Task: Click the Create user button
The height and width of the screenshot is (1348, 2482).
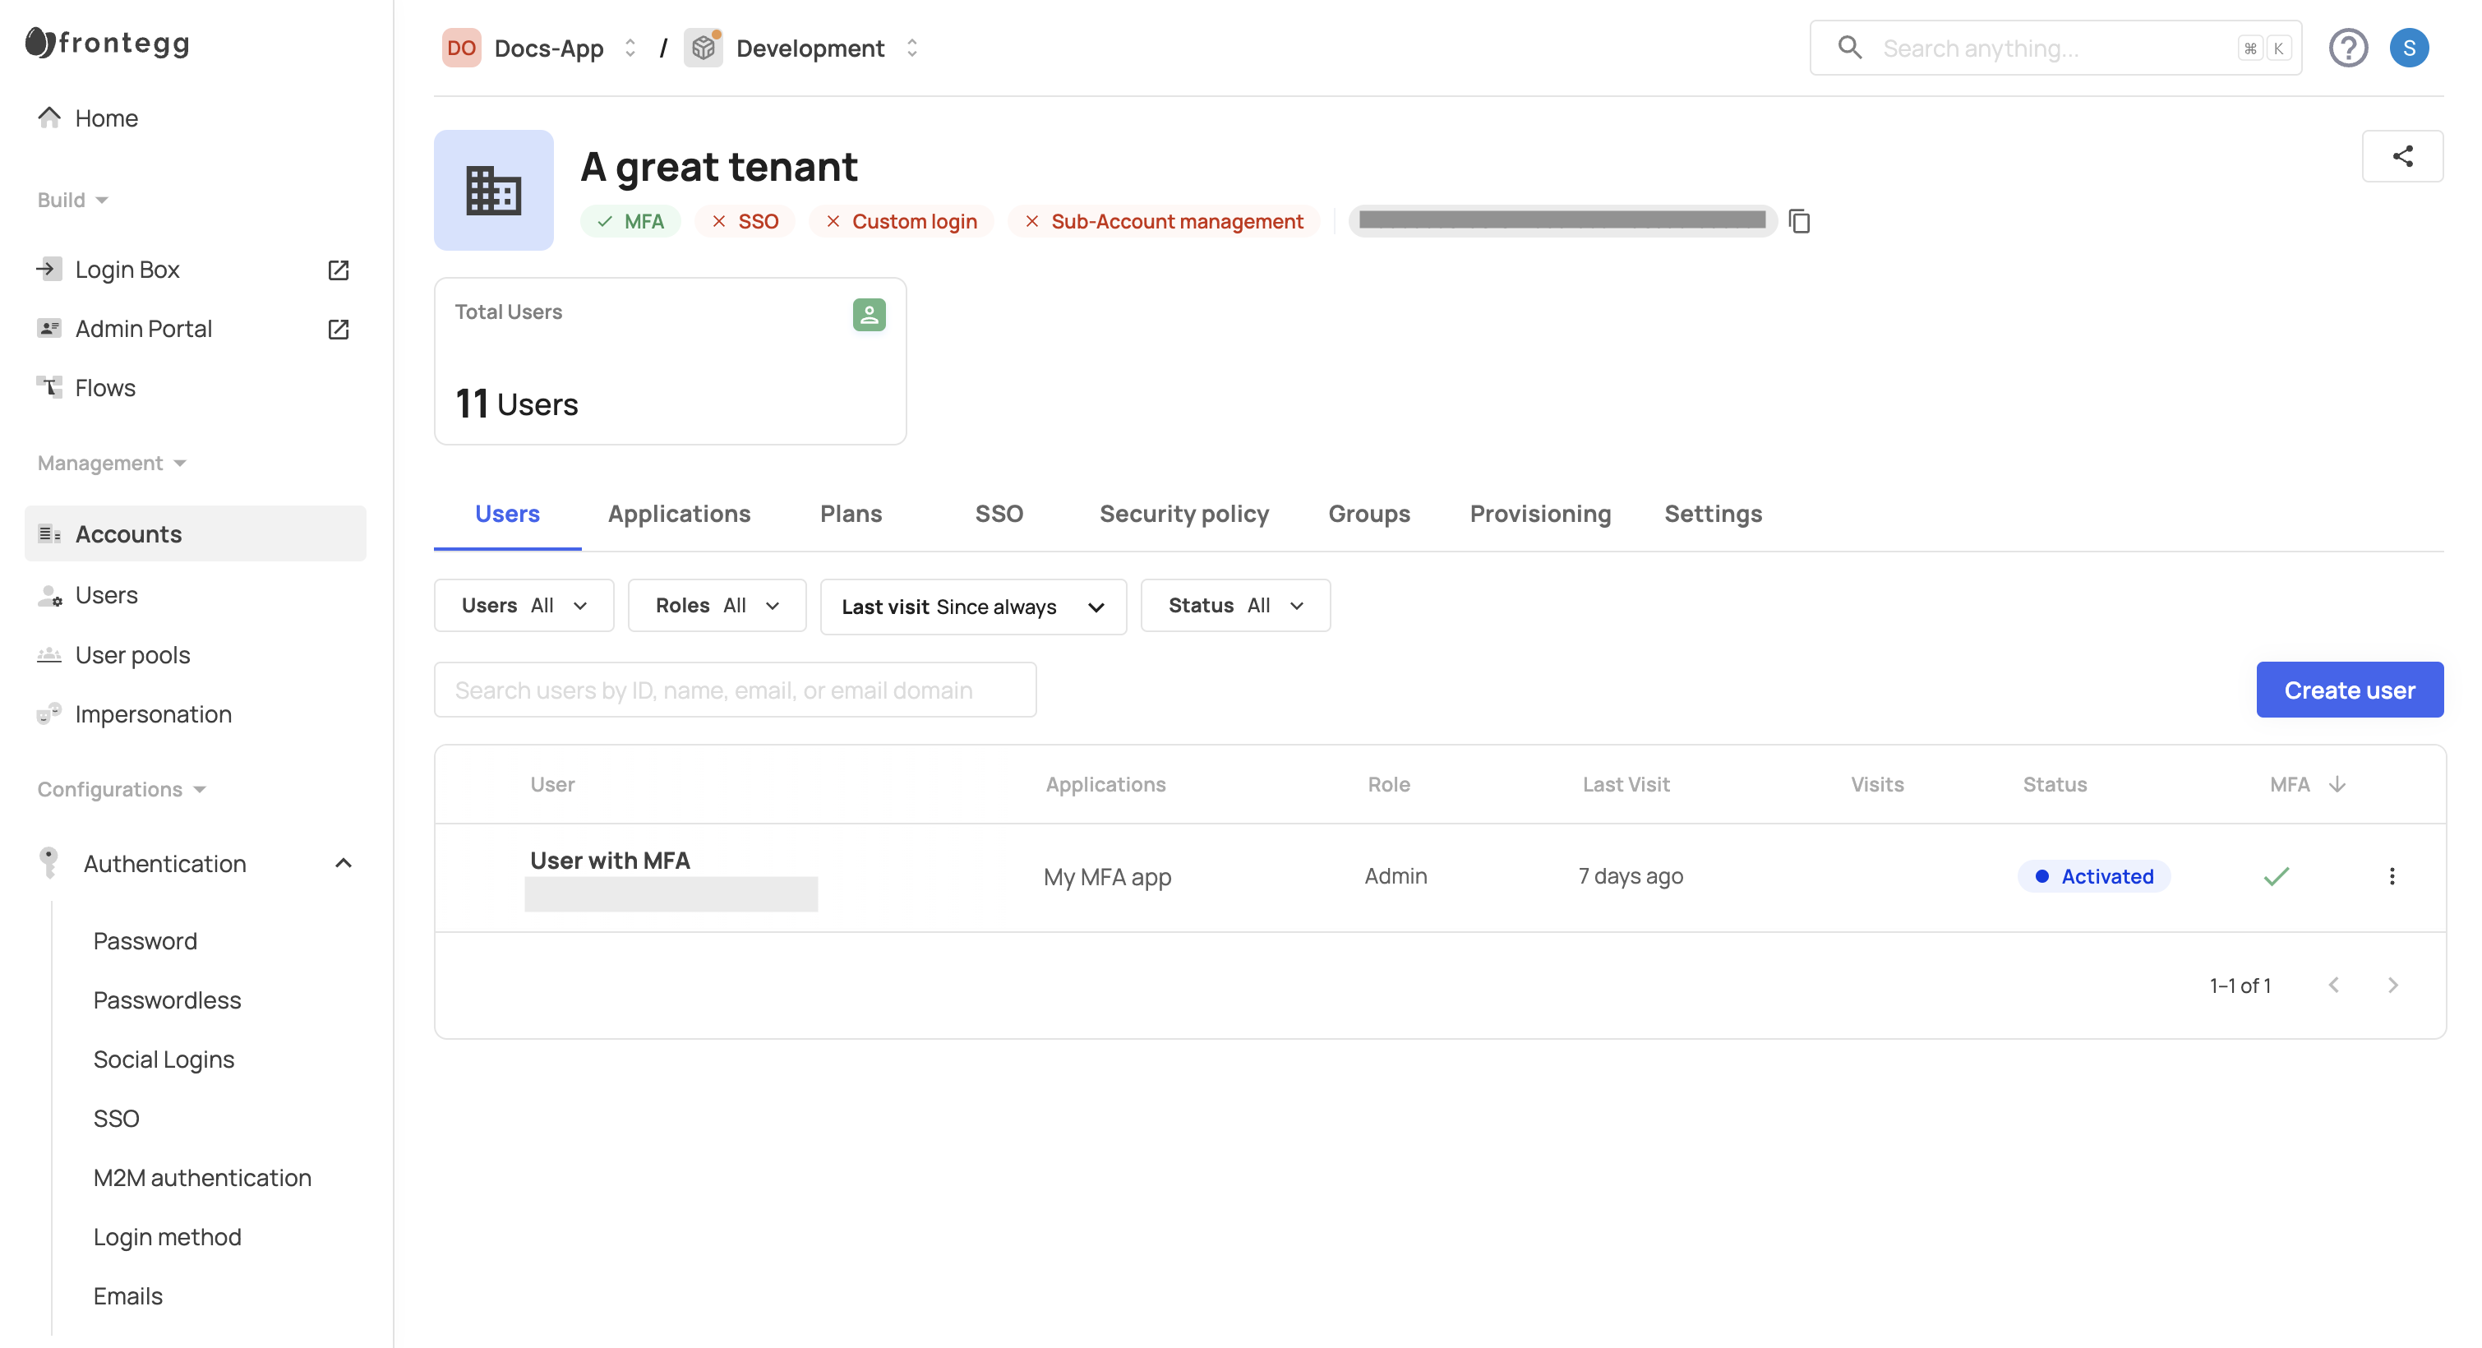Action: tap(2348, 690)
